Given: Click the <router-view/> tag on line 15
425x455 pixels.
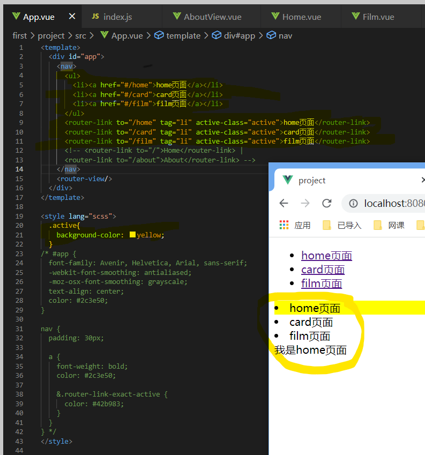Looking at the screenshot, I should coord(85,179).
